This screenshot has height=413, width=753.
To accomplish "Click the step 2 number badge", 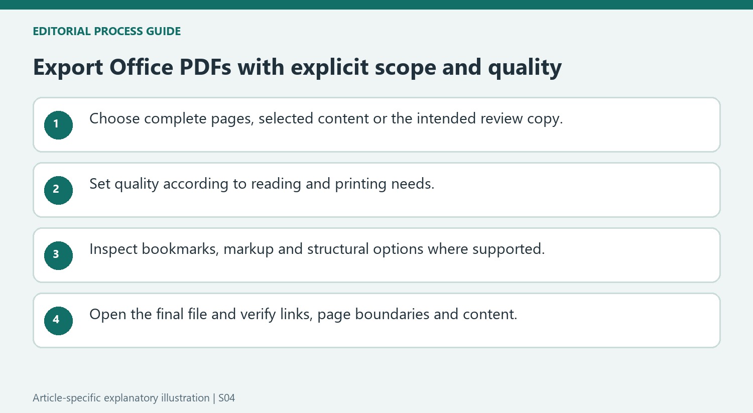I will point(58,190).
